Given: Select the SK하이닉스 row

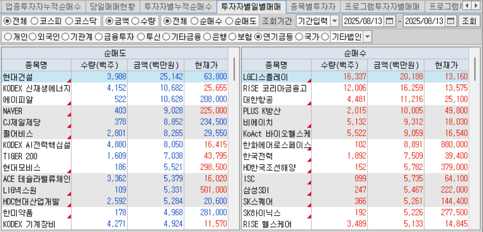Looking at the screenshot, I should tap(355, 213).
